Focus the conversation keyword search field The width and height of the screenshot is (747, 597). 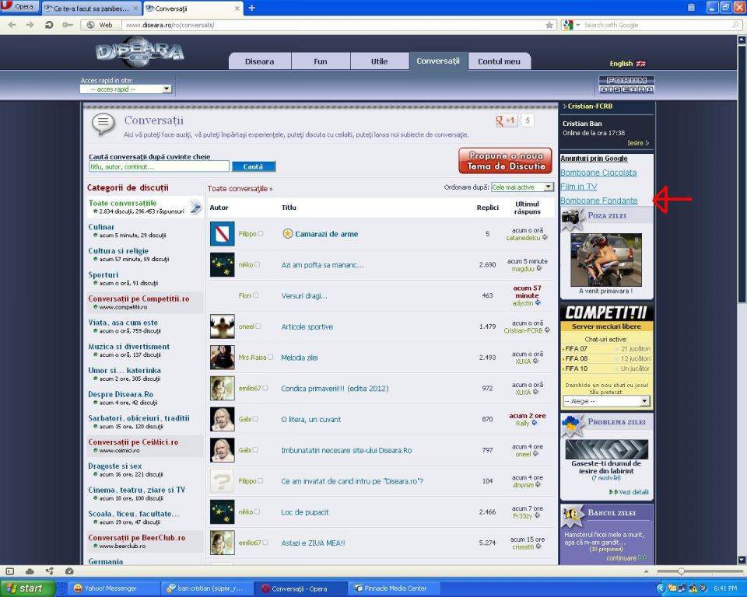point(159,166)
